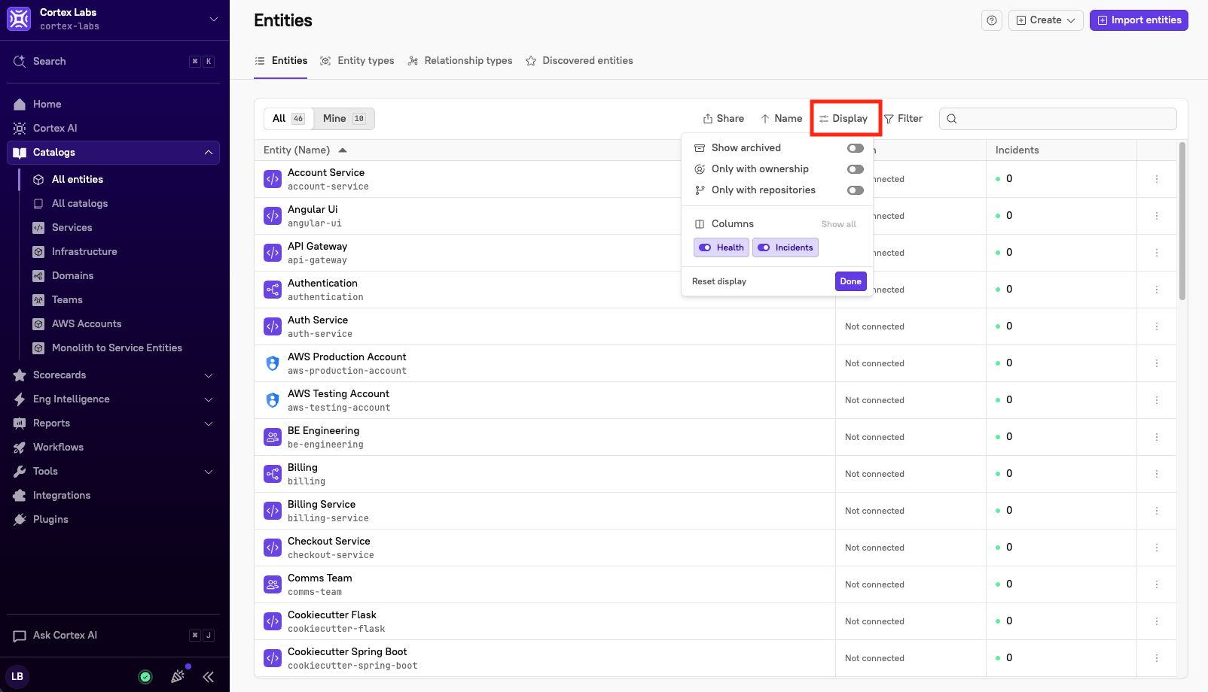Open the celebration party icon in sidebar footer
1208x692 pixels.
pyautogui.click(x=178, y=676)
